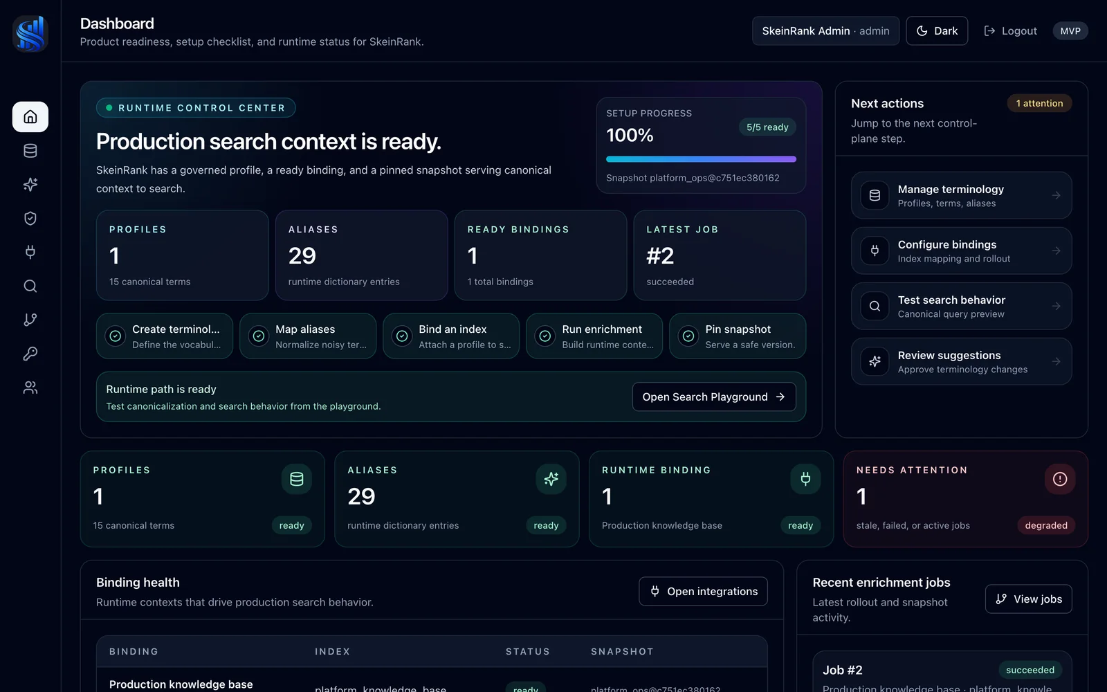This screenshot has width=1107, height=692.
Task: Open the plug bindings sidebar icon
Action: pyautogui.click(x=30, y=252)
